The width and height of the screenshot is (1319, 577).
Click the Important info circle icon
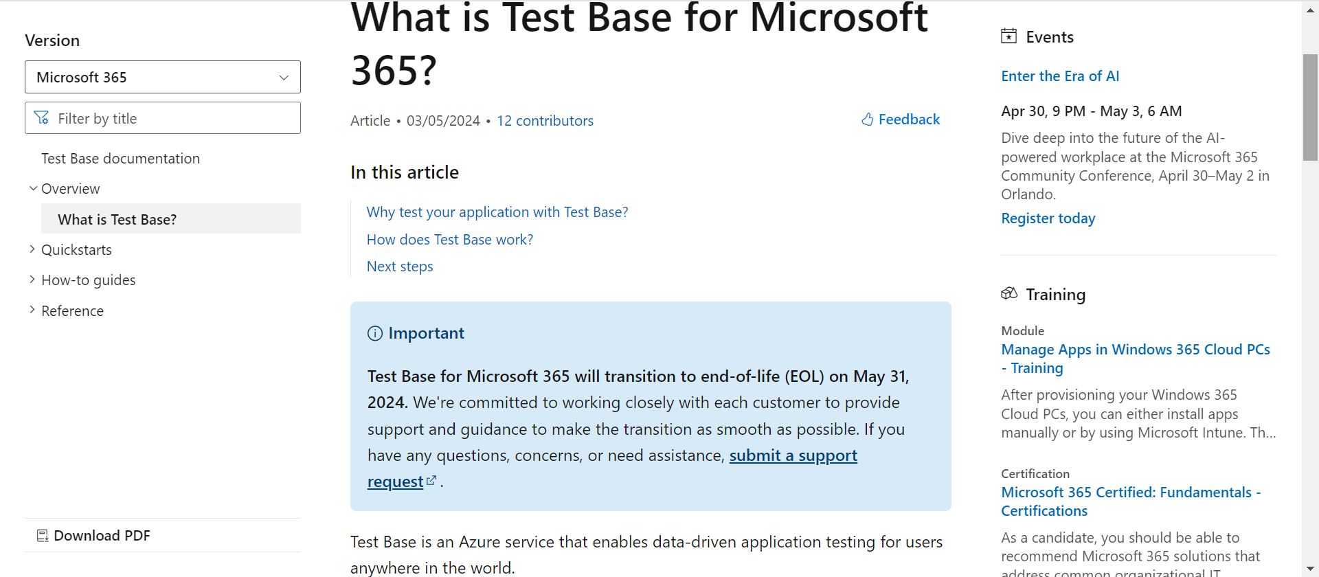tap(375, 334)
